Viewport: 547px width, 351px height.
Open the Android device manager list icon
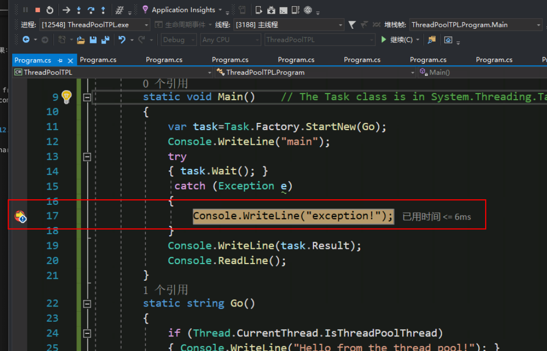click(295, 10)
